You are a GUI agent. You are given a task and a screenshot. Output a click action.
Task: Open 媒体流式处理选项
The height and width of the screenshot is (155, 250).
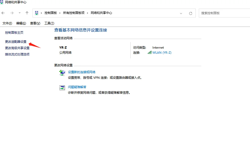coord(17,54)
